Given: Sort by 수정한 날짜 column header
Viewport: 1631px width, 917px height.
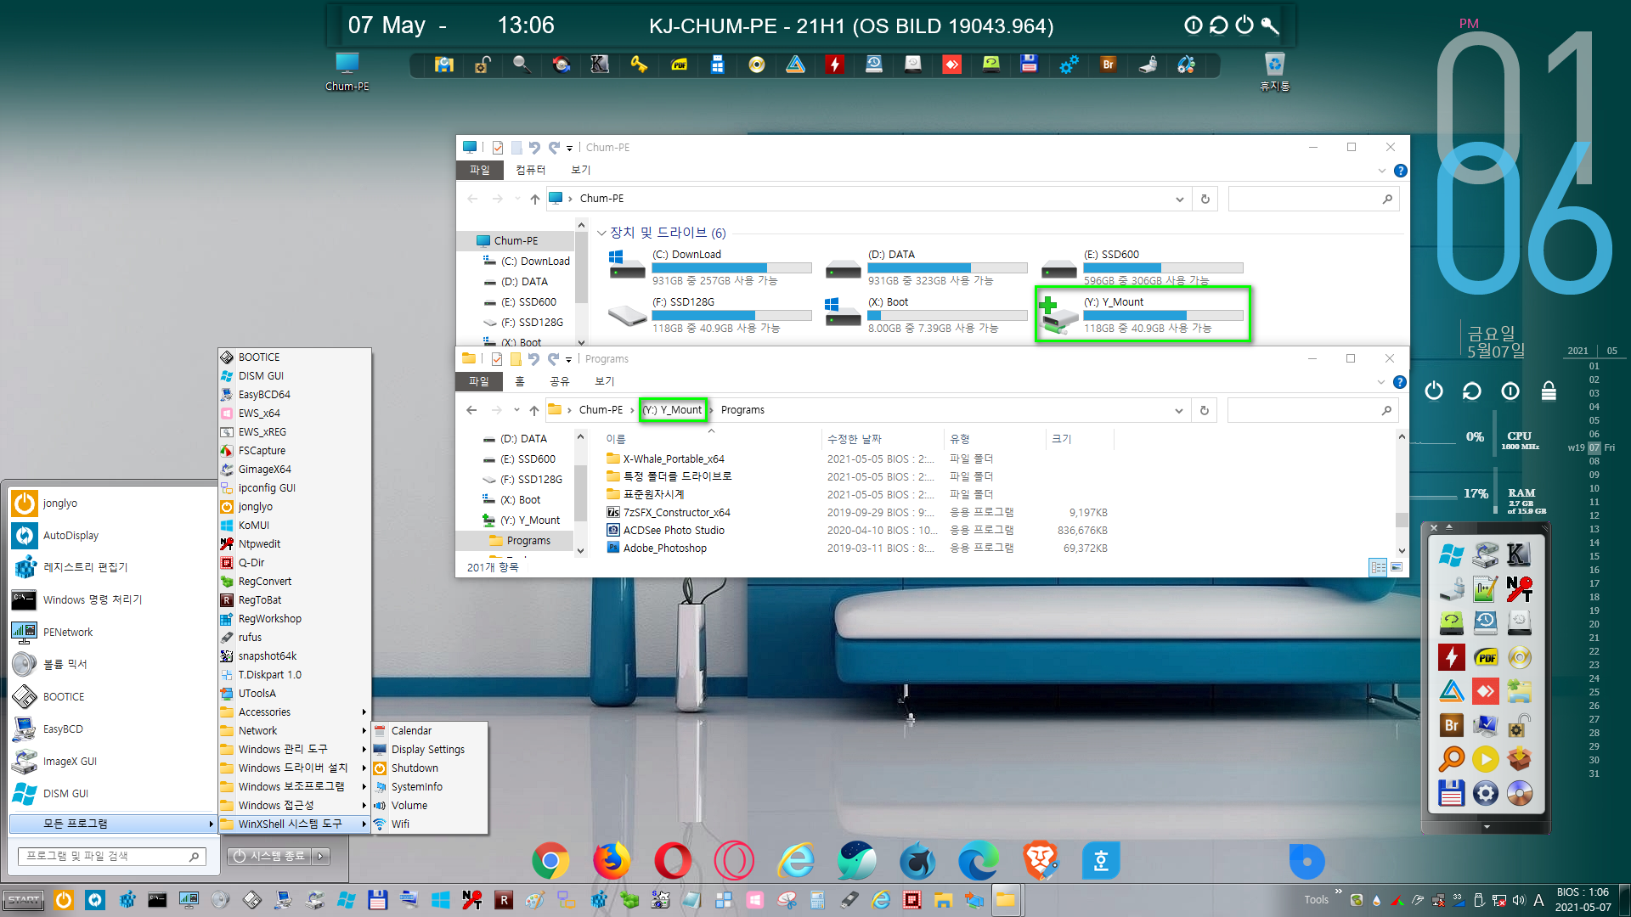Looking at the screenshot, I should coord(882,439).
